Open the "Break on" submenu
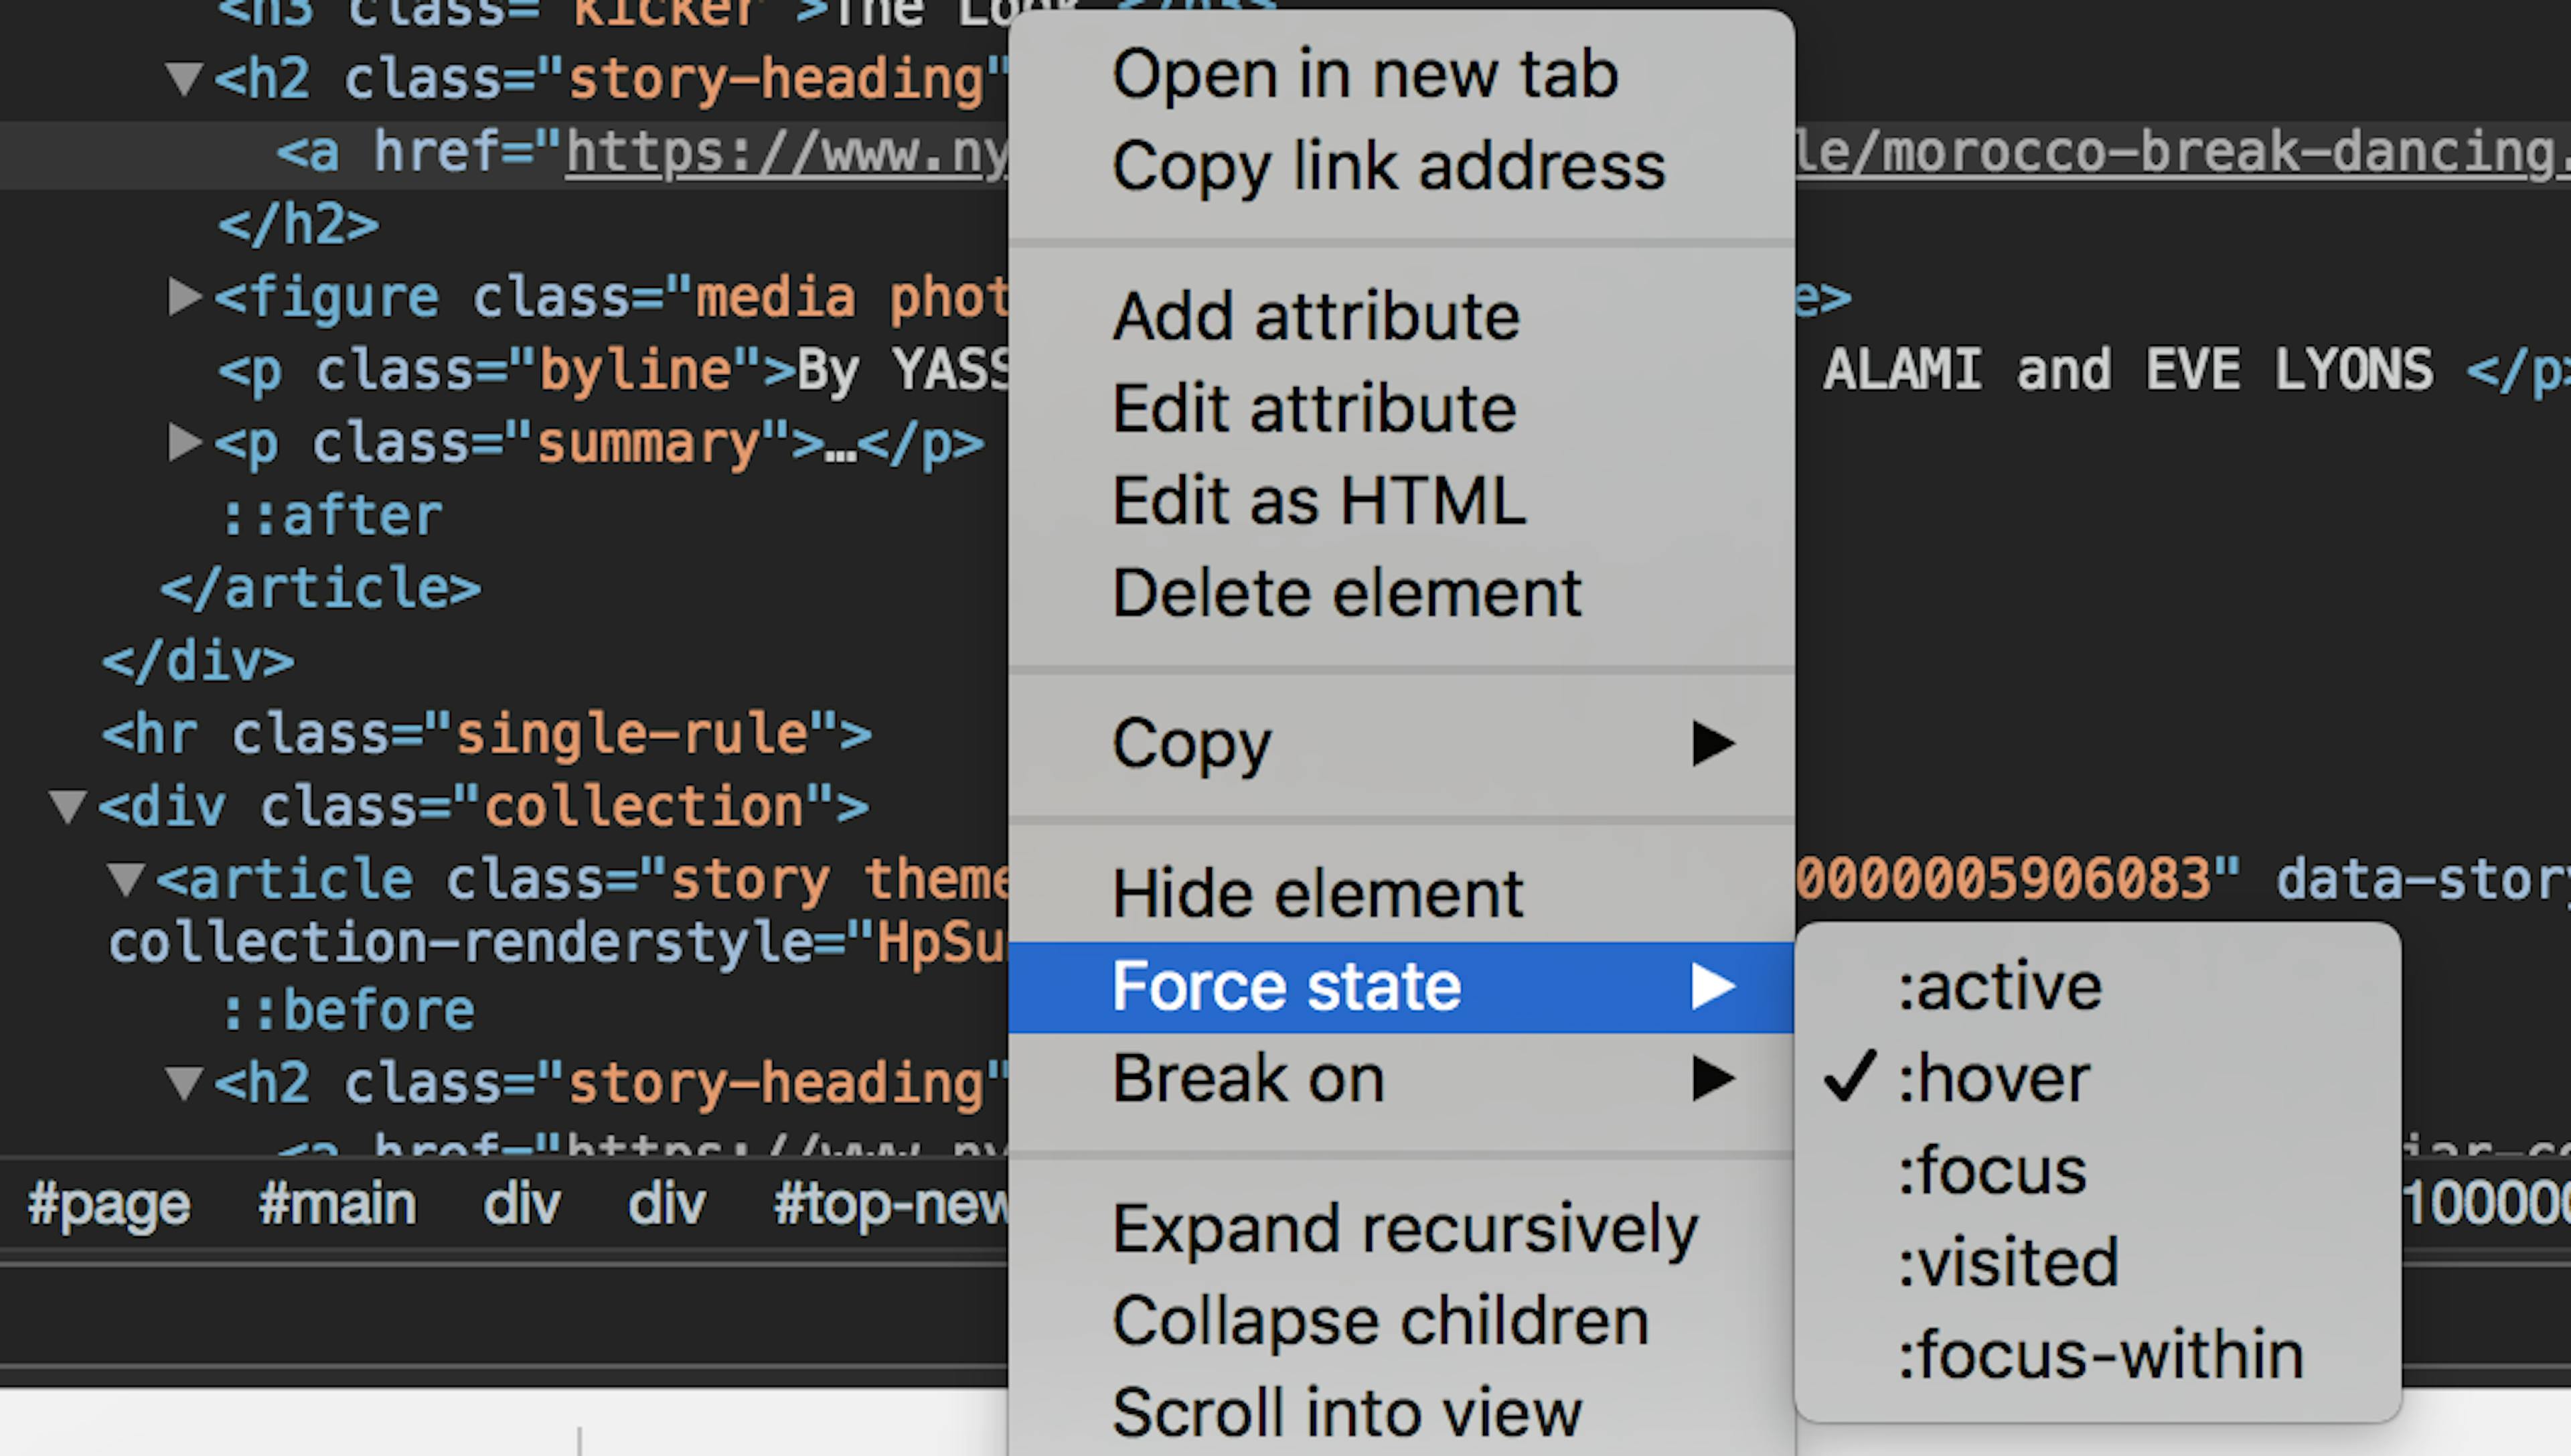Image resolution: width=2571 pixels, height=1456 pixels. [x=1247, y=1079]
